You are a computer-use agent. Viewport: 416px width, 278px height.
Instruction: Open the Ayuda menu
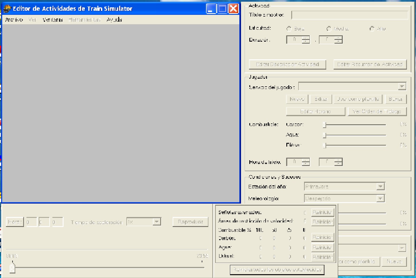coord(114,20)
